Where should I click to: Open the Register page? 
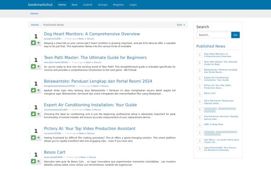tap(119, 5)
